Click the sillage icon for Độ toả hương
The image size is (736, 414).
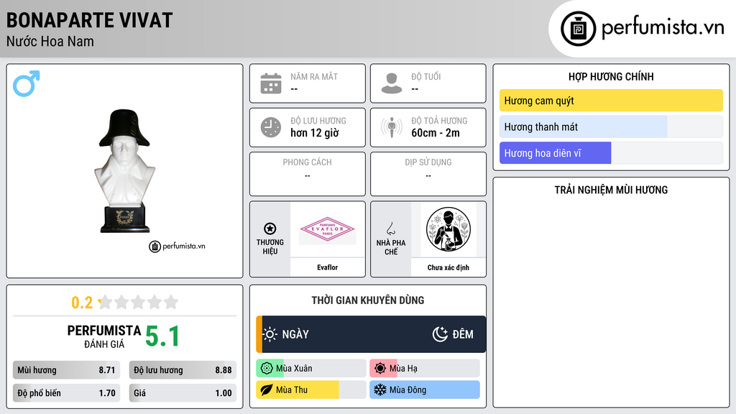(392, 127)
